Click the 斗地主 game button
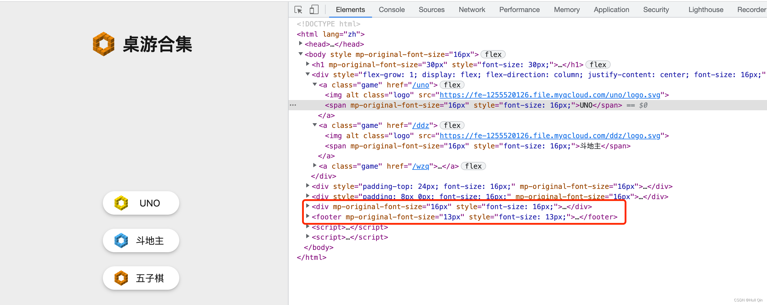Screen dimensions: 767x305 point(141,240)
